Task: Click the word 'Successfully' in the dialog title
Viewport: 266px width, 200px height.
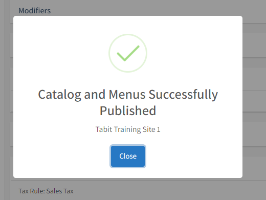Action: (x=183, y=95)
